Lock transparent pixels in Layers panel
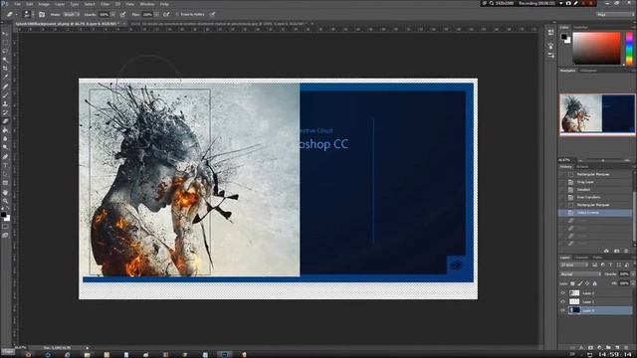 [x=573, y=283]
